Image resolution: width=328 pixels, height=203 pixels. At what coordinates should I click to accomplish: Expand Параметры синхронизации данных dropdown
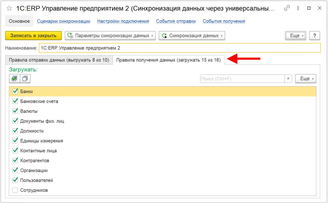tap(111, 36)
